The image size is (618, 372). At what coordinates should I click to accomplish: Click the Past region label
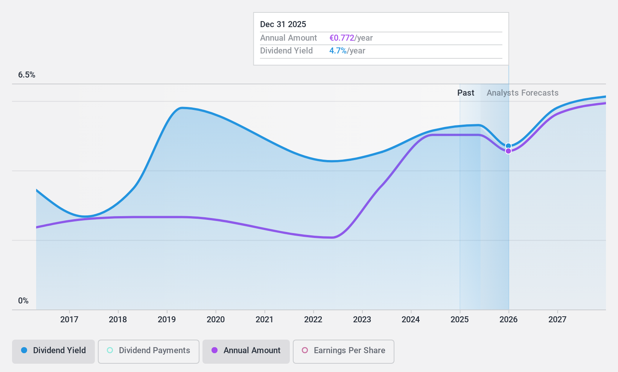(466, 93)
